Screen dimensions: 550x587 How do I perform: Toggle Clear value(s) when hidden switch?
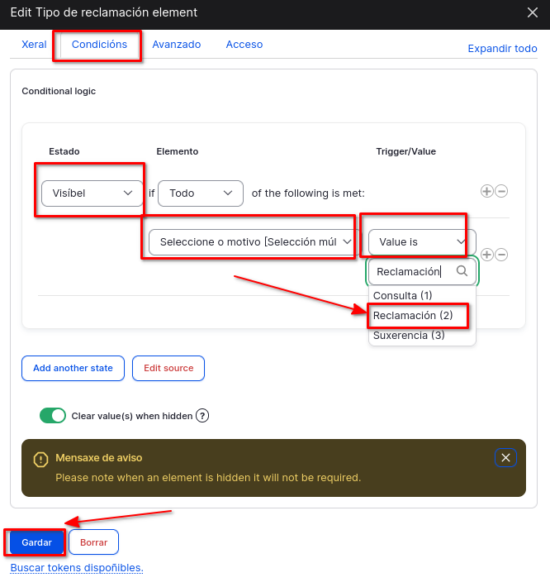53,416
